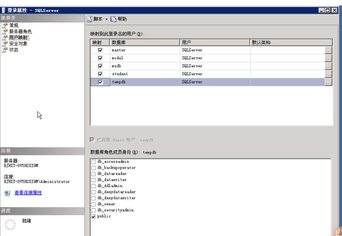Select the 服务器角色 page

click(21, 32)
